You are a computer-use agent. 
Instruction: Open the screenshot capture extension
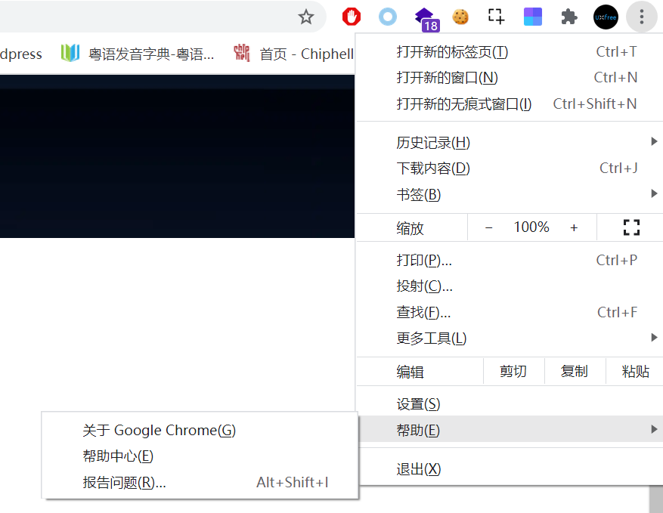tap(496, 16)
